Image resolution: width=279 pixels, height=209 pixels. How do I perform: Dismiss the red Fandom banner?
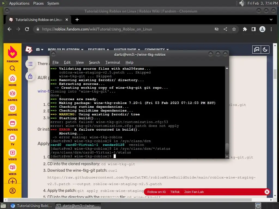point(267,192)
